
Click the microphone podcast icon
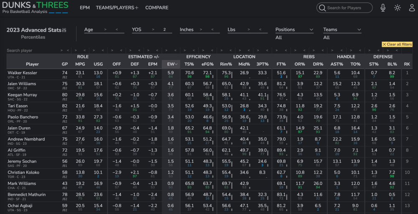pos(383,8)
